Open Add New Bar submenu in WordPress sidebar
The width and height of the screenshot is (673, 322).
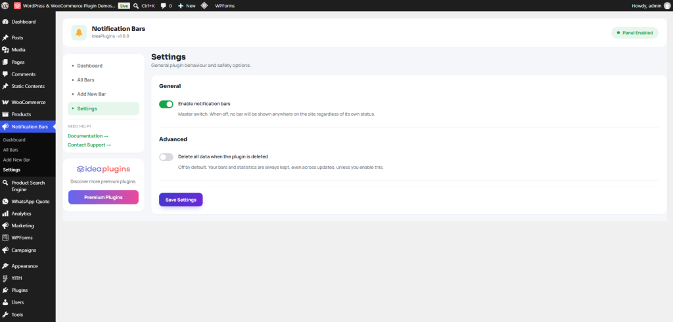16,160
